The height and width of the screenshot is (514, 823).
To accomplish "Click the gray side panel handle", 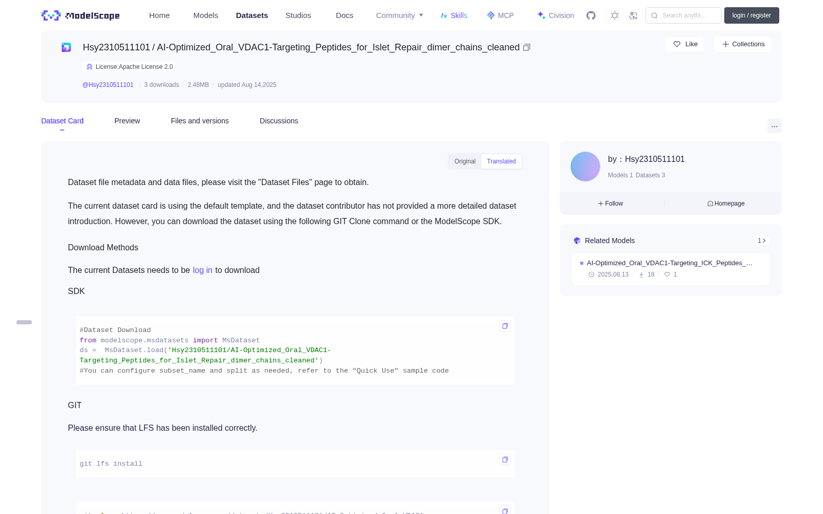I will coord(24,322).
